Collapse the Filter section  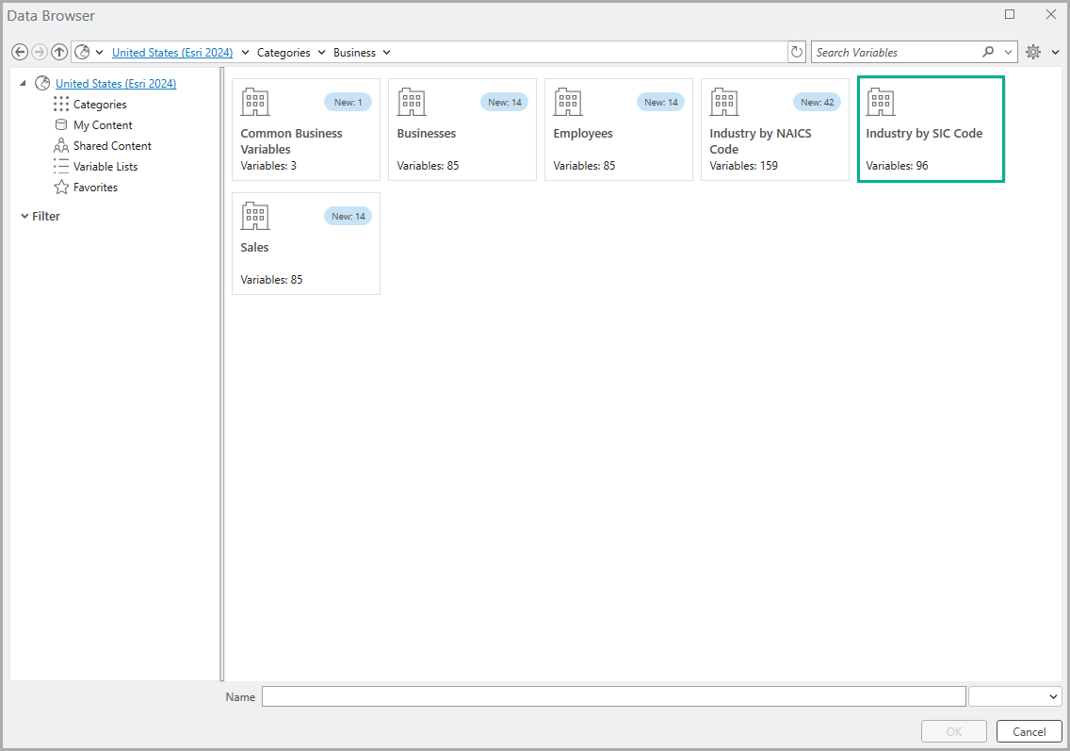pyautogui.click(x=24, y=216)
